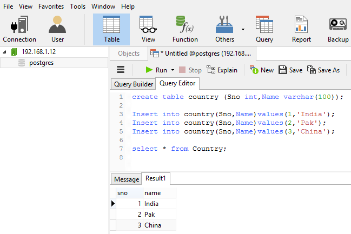The width and height of the screenshot is (351, 234).
Task: Open the View objects icon
Action: (148, 29)
